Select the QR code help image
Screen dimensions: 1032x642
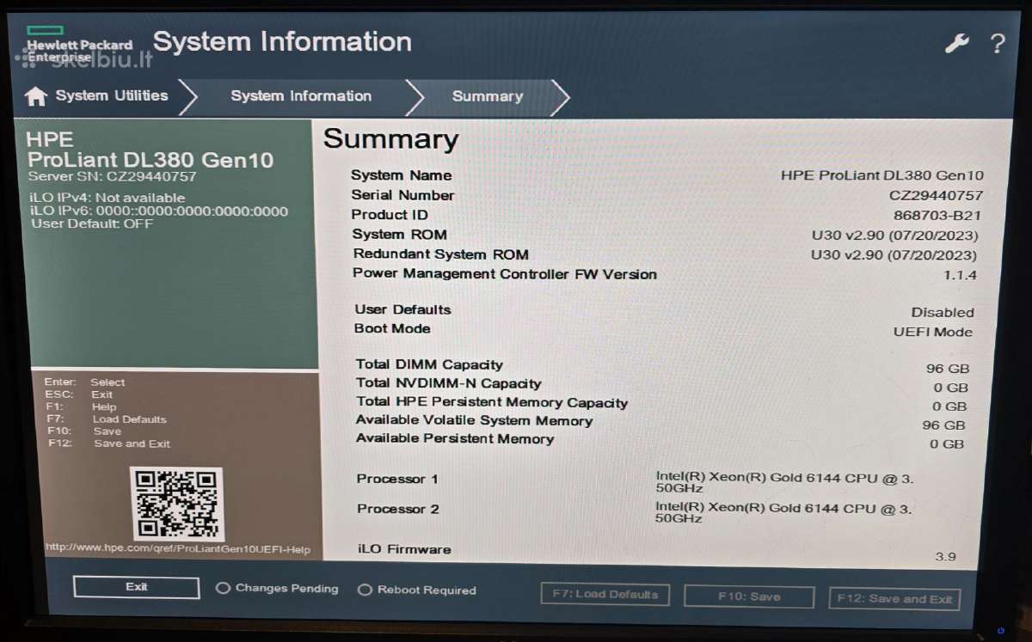(177, 504)
